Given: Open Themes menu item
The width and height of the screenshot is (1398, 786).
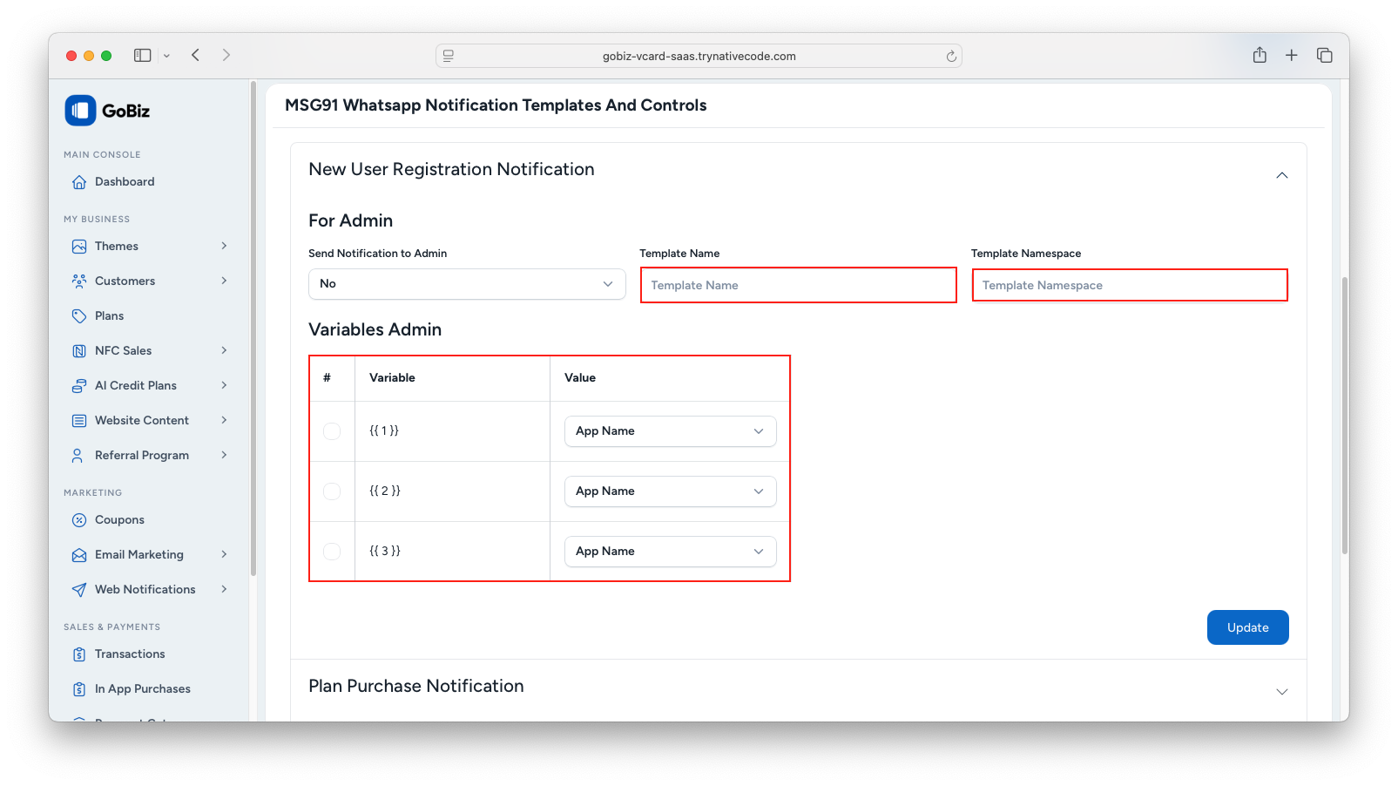Looking at the screenshot, I should click(x=117, y=247).
